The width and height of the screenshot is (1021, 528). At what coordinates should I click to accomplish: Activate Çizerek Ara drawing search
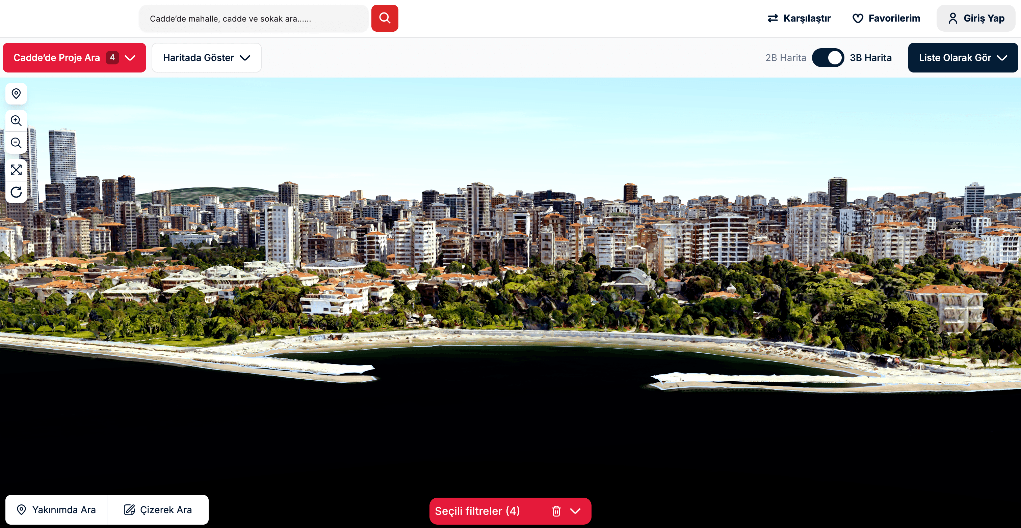tap(158, 509)
